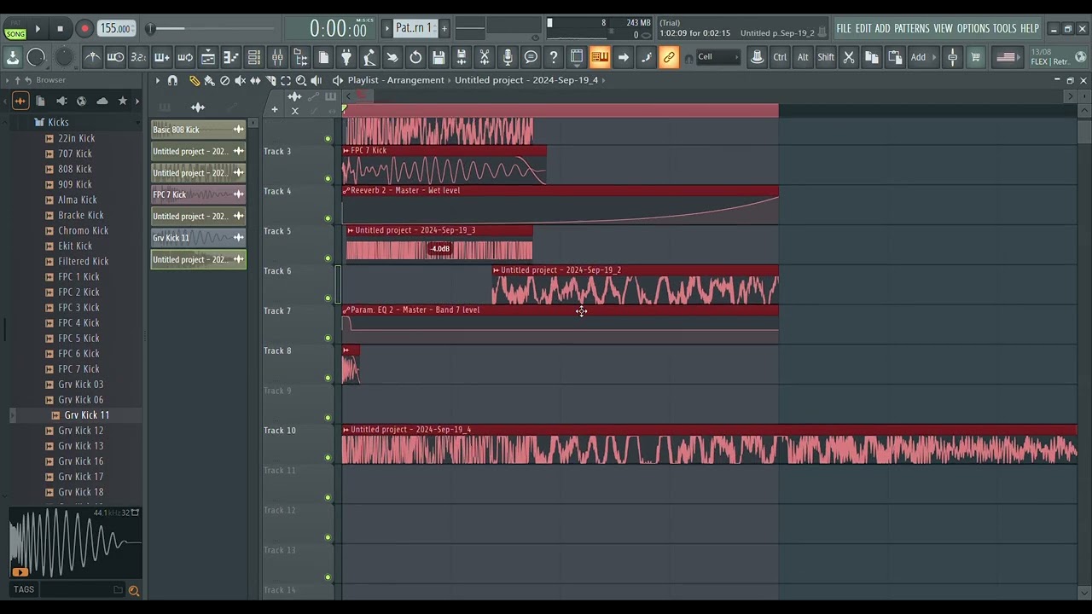1092x614 pixels.
Task: Select the playlist select tool
Action: 286,80
